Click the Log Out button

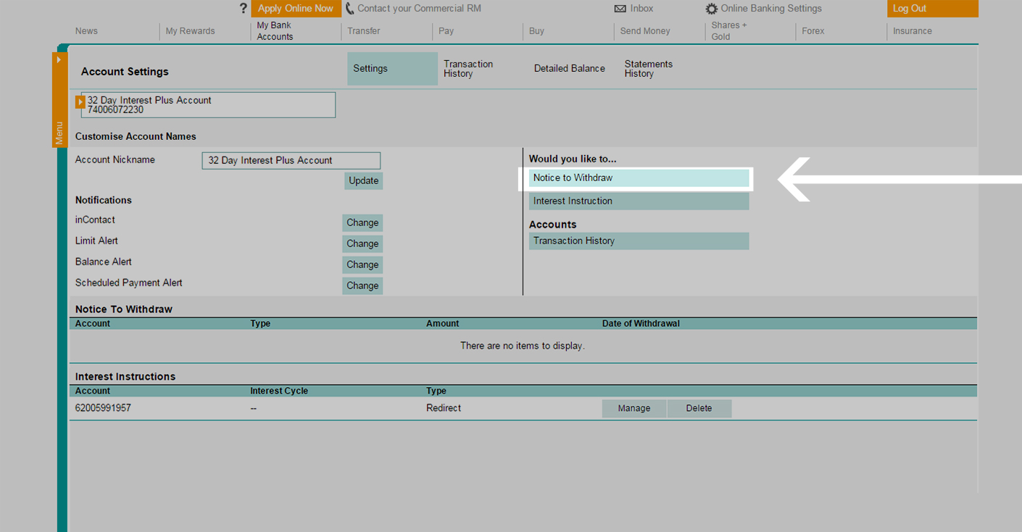pyautogui.click(x=932, y=9)
